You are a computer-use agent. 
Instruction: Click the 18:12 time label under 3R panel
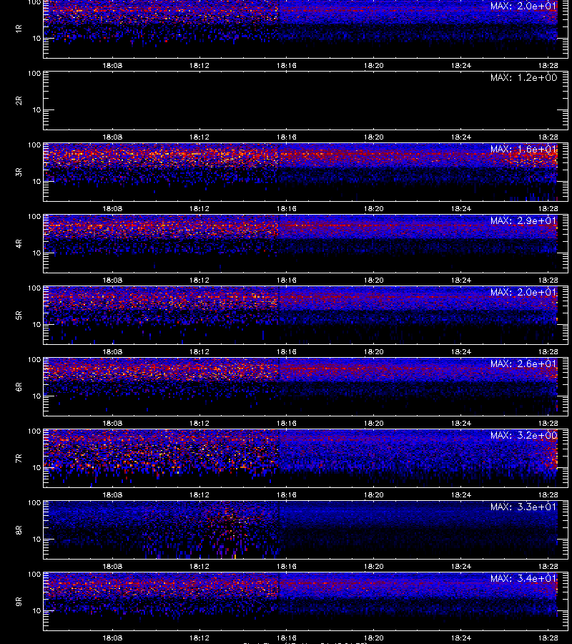[x=199, y=209]
